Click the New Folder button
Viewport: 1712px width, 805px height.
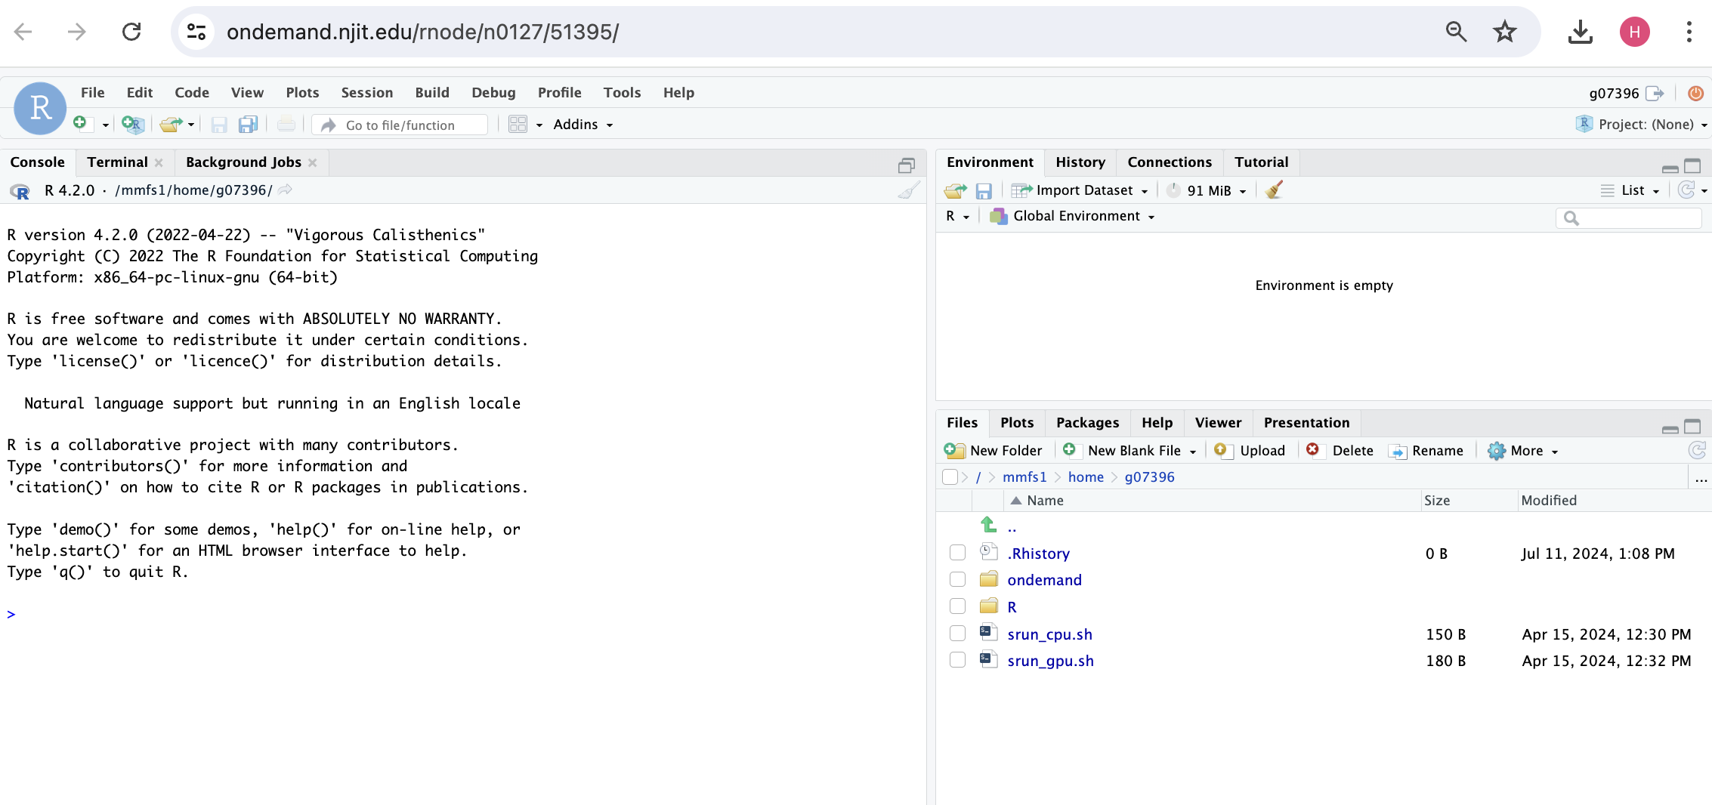[x=993, y=451]
